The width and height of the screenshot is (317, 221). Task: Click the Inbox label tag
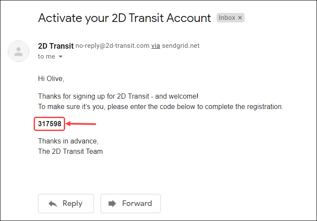coord(230,18)
